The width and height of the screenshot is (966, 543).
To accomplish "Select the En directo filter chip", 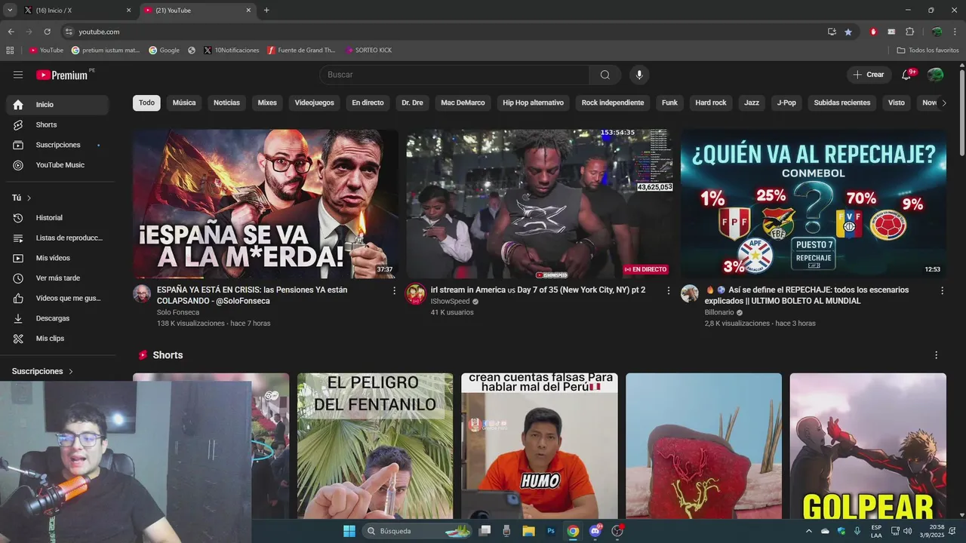I will 368,103.
